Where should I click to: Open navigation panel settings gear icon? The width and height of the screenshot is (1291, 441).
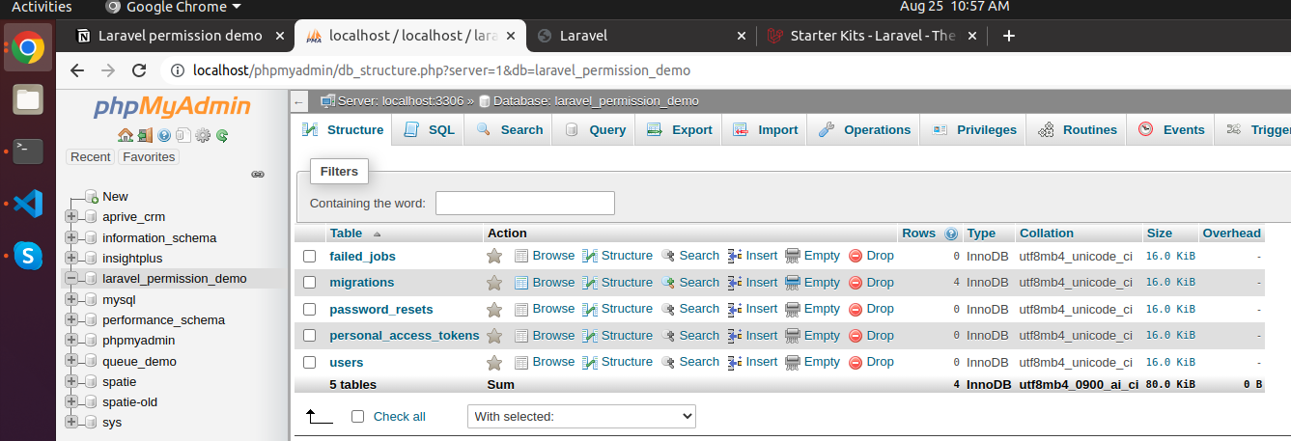203,135
